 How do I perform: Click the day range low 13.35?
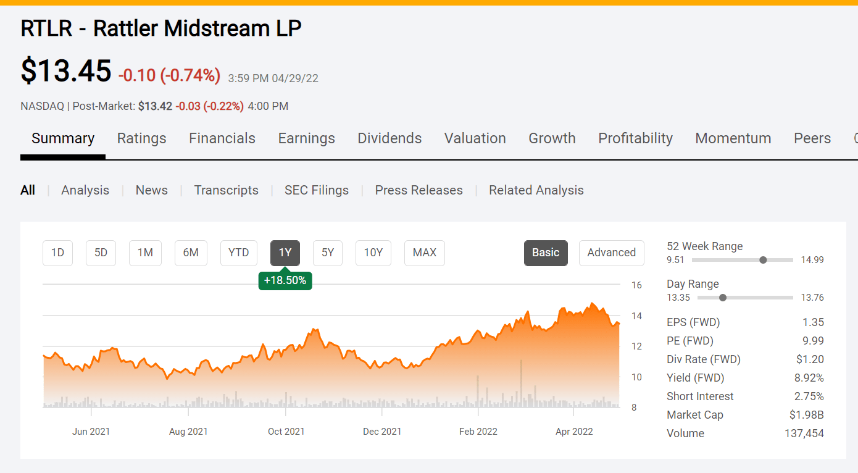click(x=678, y=298)
